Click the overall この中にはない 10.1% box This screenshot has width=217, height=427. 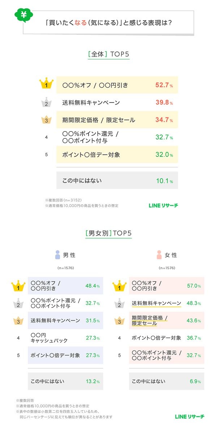[x=117, y=180]
